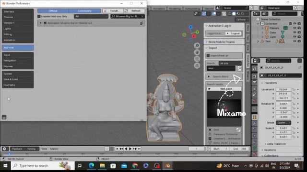
Task: Open the All site search dropdown
Action: coord(230,64)
